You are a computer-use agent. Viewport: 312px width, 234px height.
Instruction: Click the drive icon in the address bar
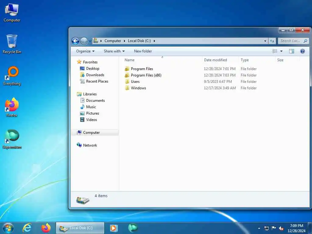point(96,41)
